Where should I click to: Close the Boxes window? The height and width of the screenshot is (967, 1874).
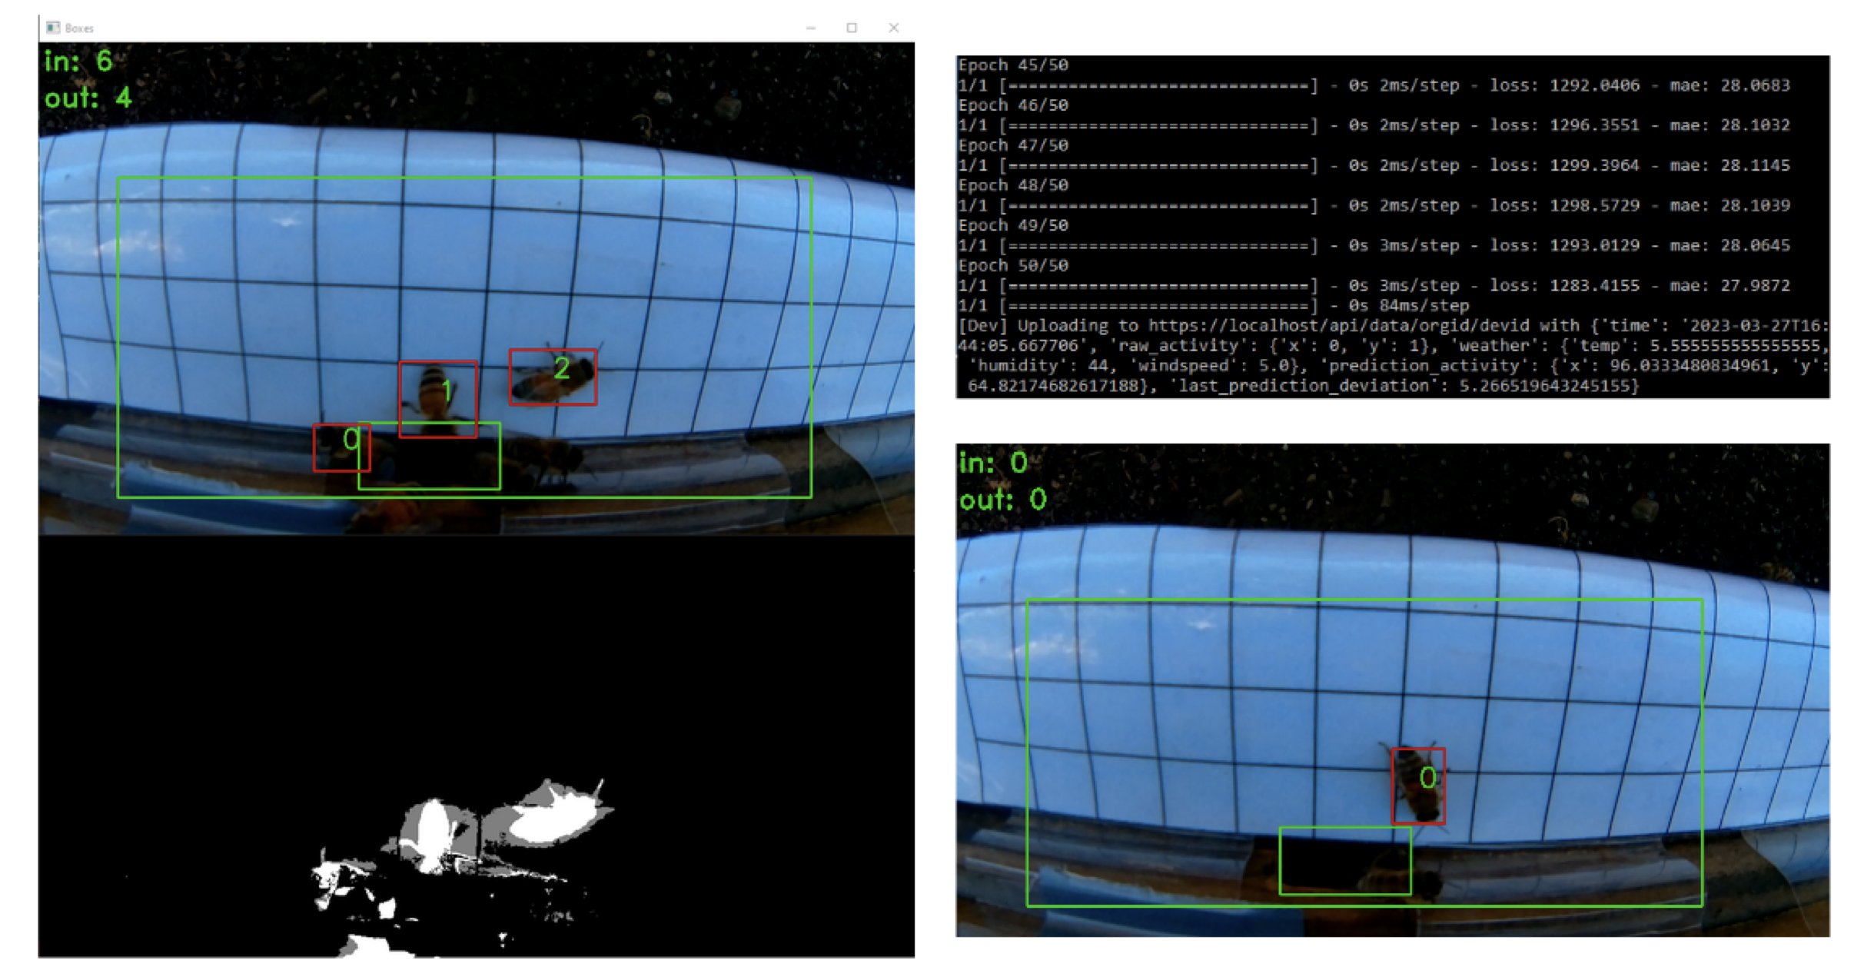pos(893,28)
